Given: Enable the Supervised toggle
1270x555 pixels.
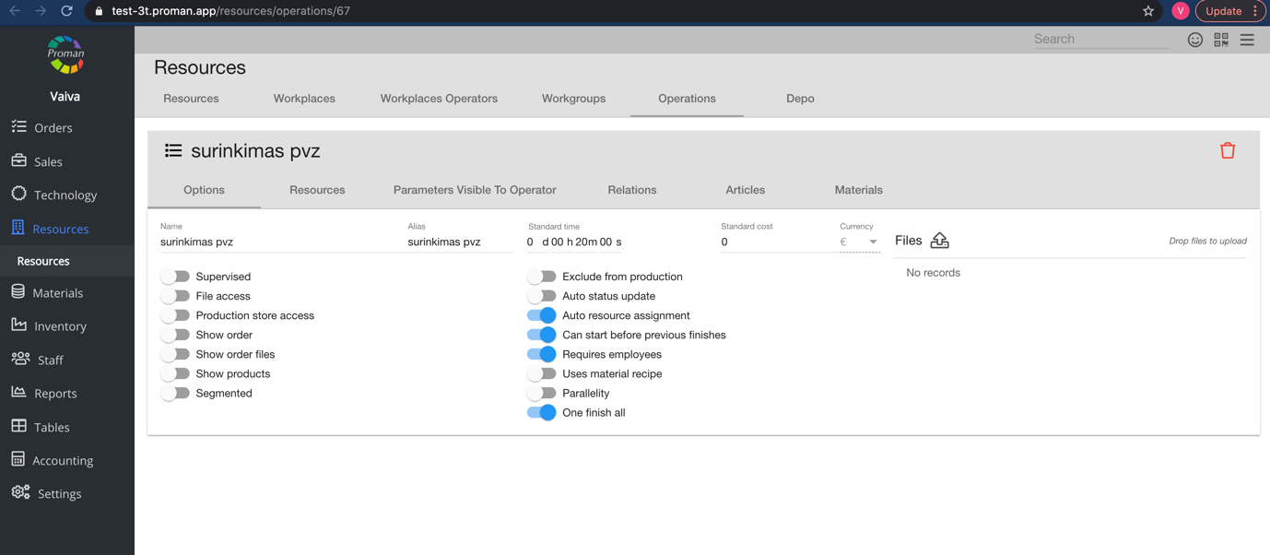Looking at the screenshot, I should click(x=175, y=277).
